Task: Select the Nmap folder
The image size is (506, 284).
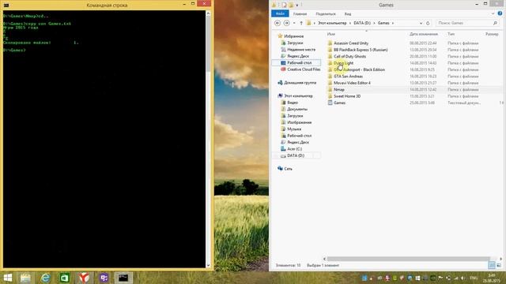Action: 339,89
